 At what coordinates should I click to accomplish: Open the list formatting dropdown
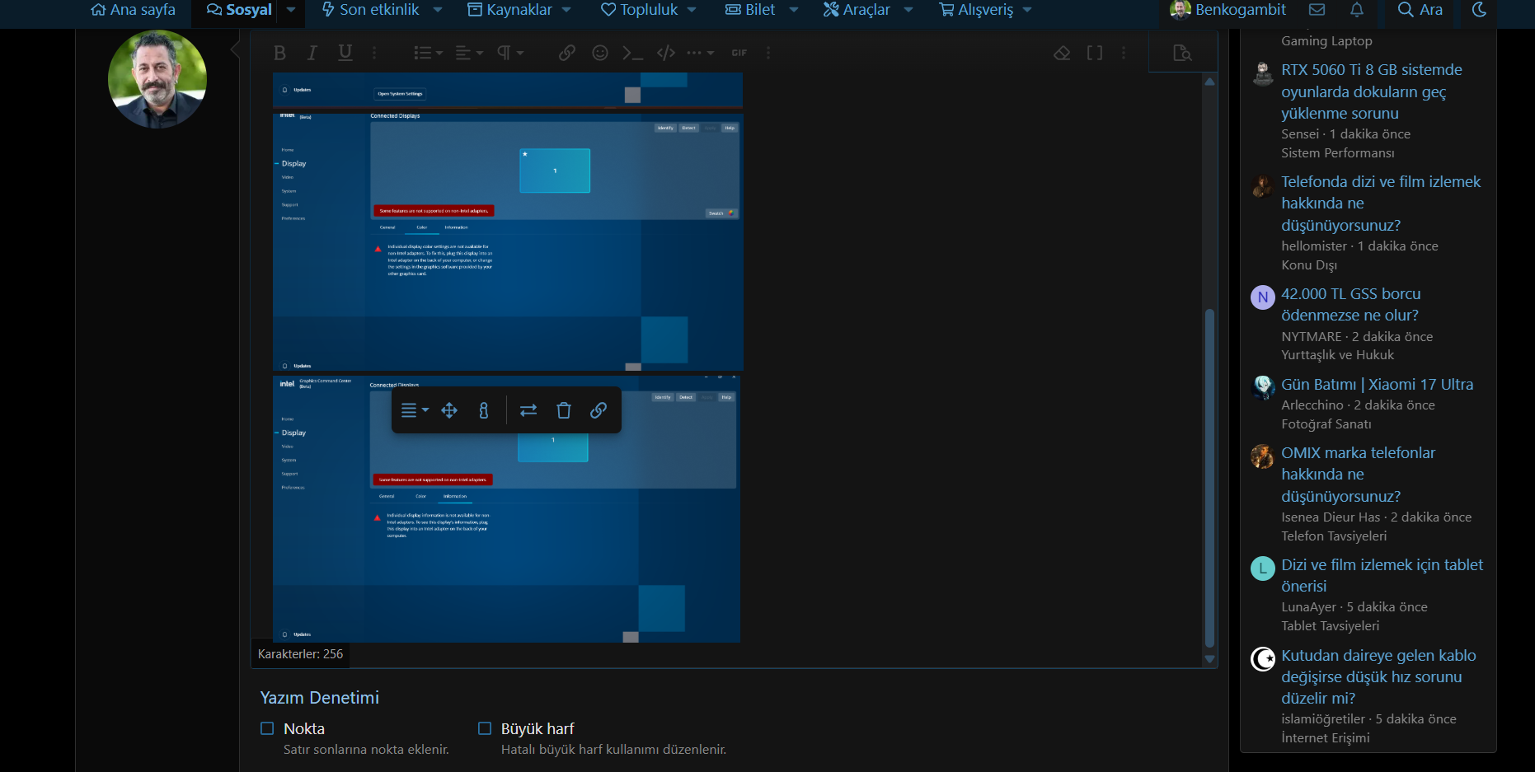[x=428, y=53]
